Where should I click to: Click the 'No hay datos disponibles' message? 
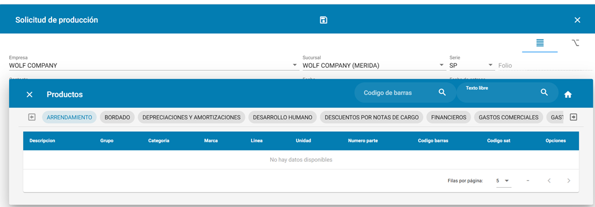point(301,159)
